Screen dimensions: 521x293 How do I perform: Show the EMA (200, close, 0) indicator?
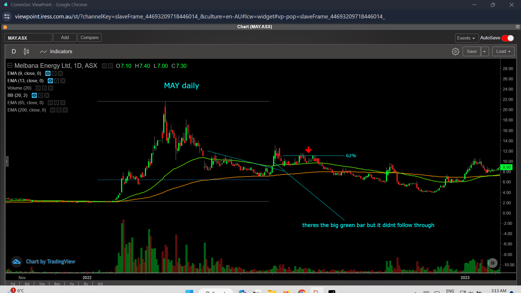tap(53, 110)
